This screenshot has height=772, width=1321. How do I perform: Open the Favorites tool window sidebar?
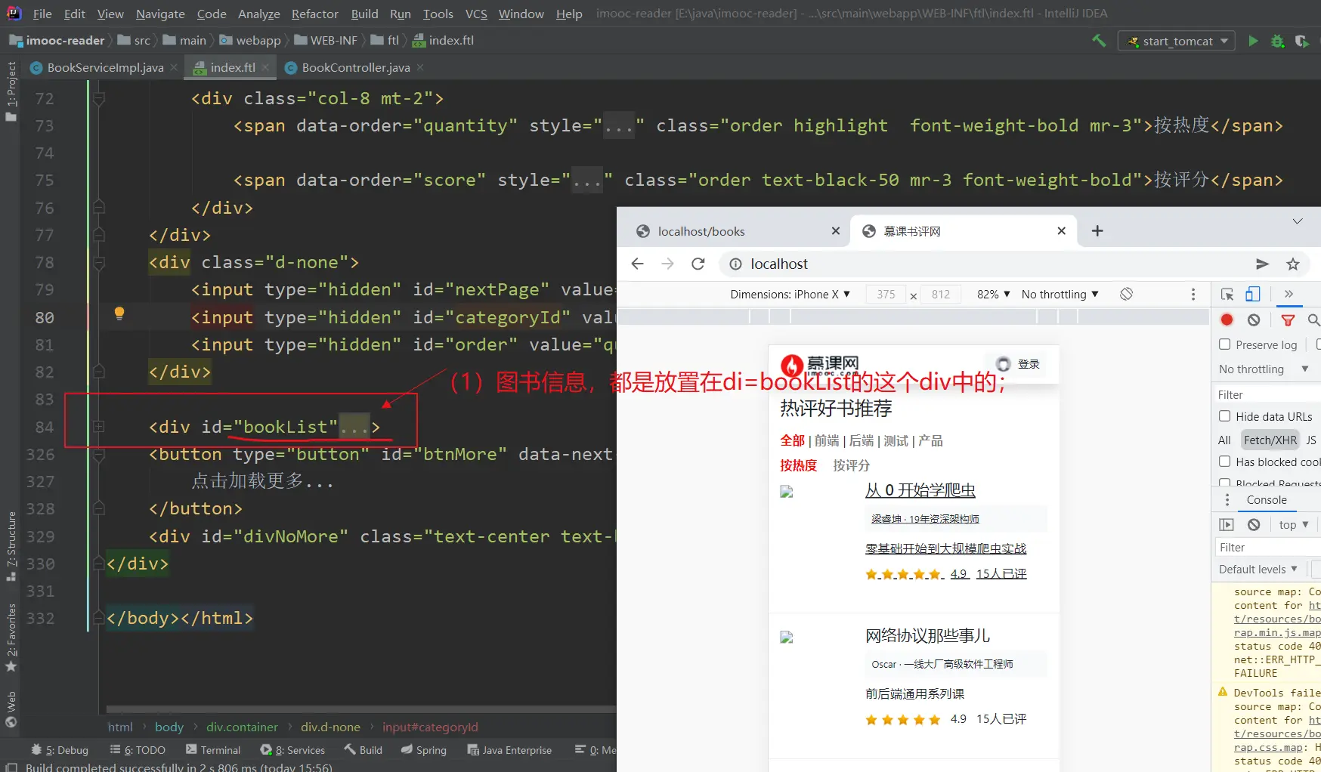(11, 638)
